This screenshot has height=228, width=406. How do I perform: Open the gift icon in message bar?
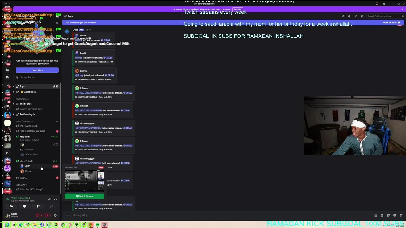pos(376,215)
